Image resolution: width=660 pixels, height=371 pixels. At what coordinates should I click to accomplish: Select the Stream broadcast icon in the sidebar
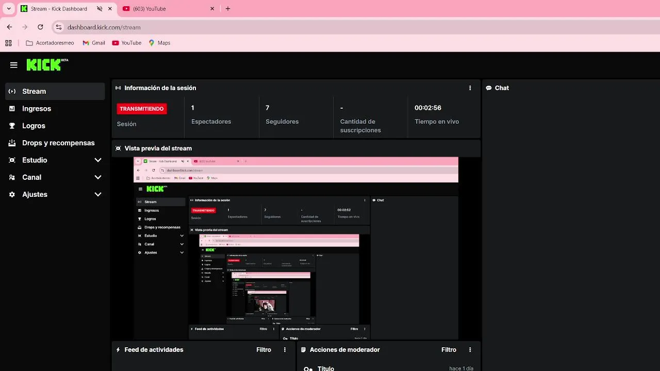point(12,91)
